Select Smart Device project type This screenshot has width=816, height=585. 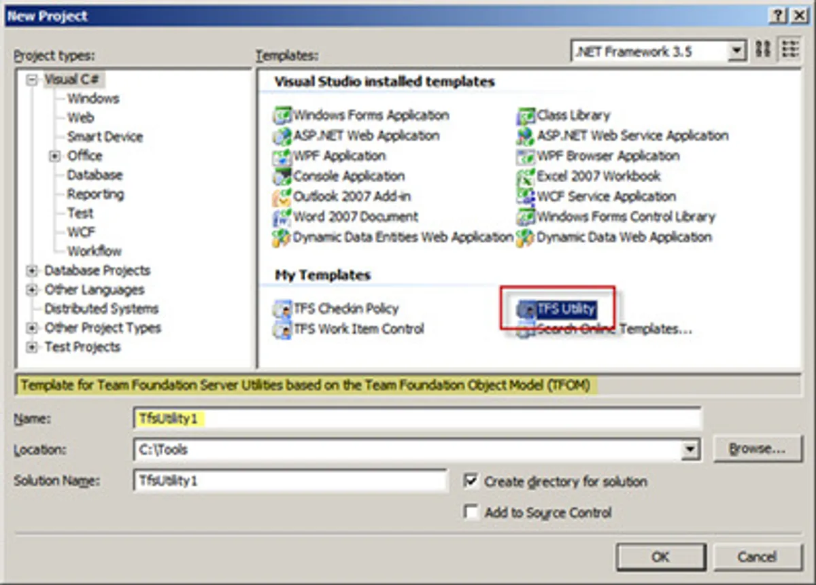105,137
